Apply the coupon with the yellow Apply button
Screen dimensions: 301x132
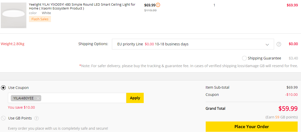tap(135, 98)
